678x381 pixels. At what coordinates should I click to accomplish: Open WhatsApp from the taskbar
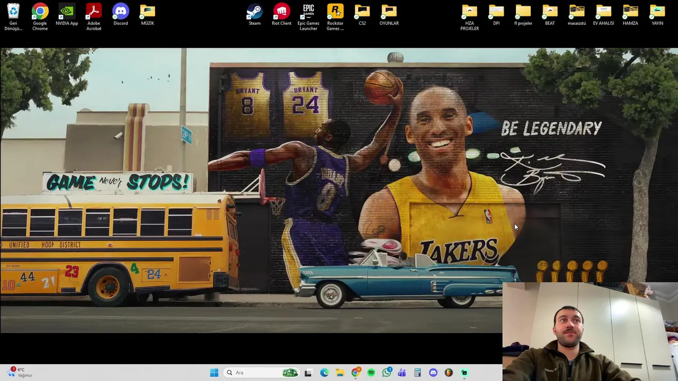387,373
